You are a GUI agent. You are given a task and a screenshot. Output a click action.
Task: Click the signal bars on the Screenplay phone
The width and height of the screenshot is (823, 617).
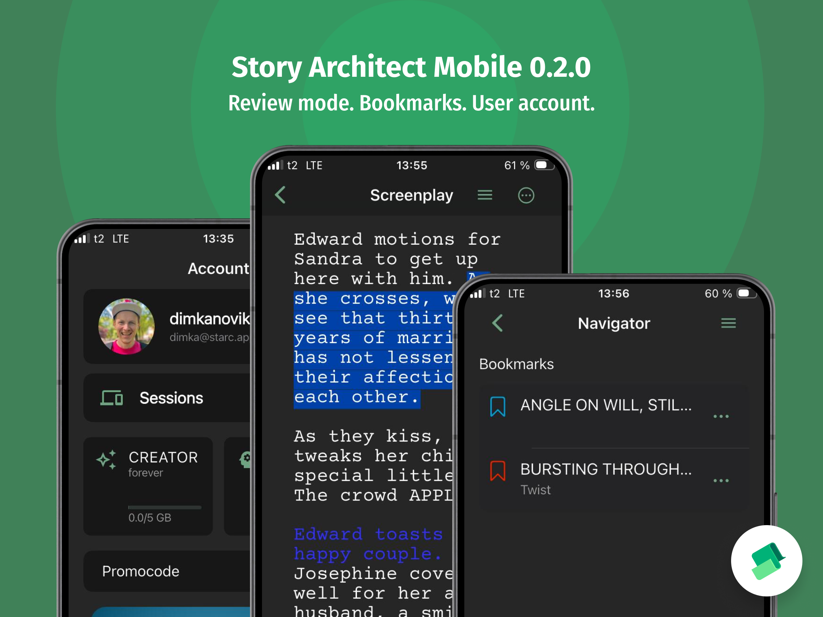click(276, 165)
